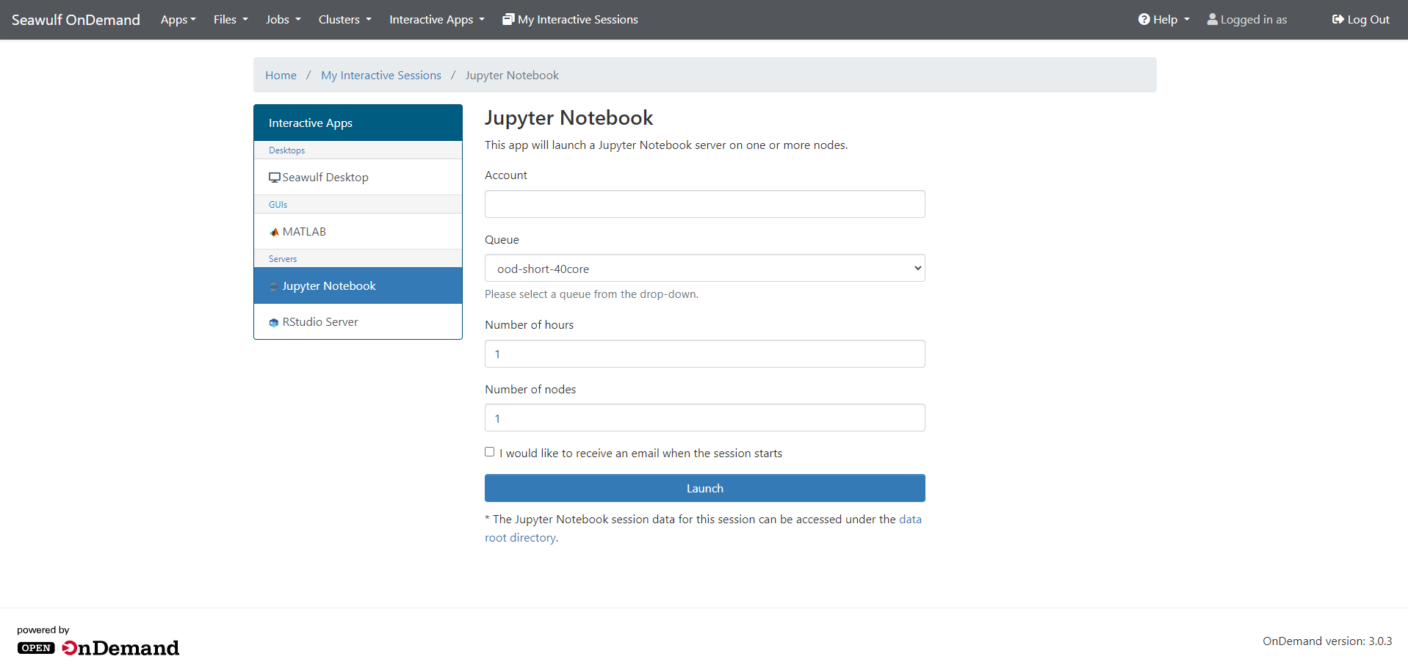The image size is (1408, 670).
Task: Click the Desktops category label
Action: [x=286, y=150]
